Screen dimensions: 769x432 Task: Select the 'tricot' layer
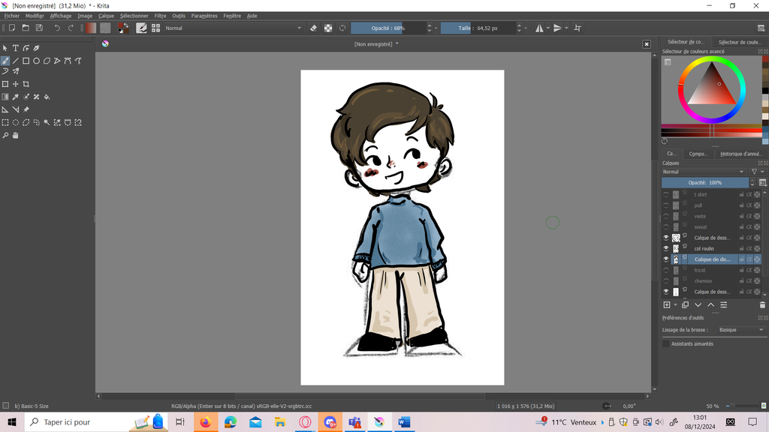700,270
